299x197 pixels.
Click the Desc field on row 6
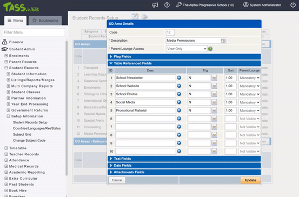pyautogui.click(x=145, y=119)
